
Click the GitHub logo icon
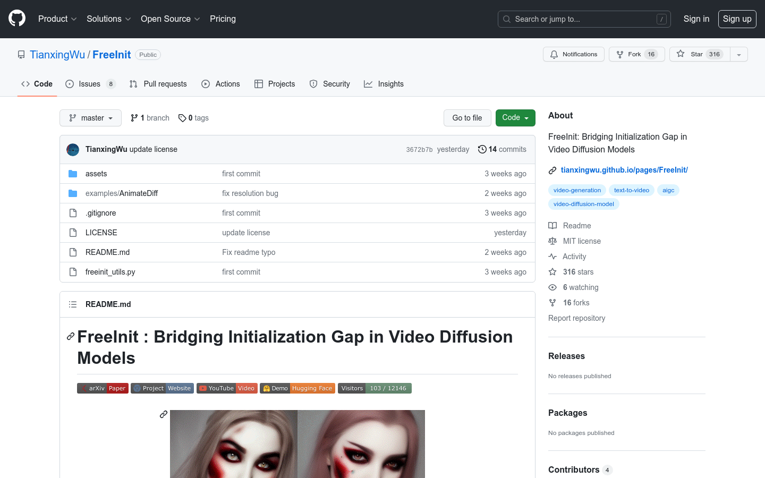point(17,19)
